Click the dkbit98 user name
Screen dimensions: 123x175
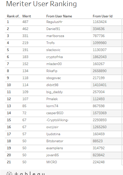52,85
